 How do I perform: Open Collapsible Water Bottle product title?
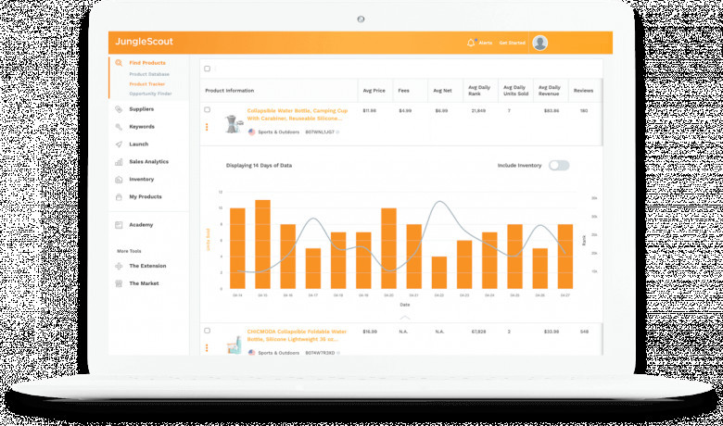(x=298, y=115)
